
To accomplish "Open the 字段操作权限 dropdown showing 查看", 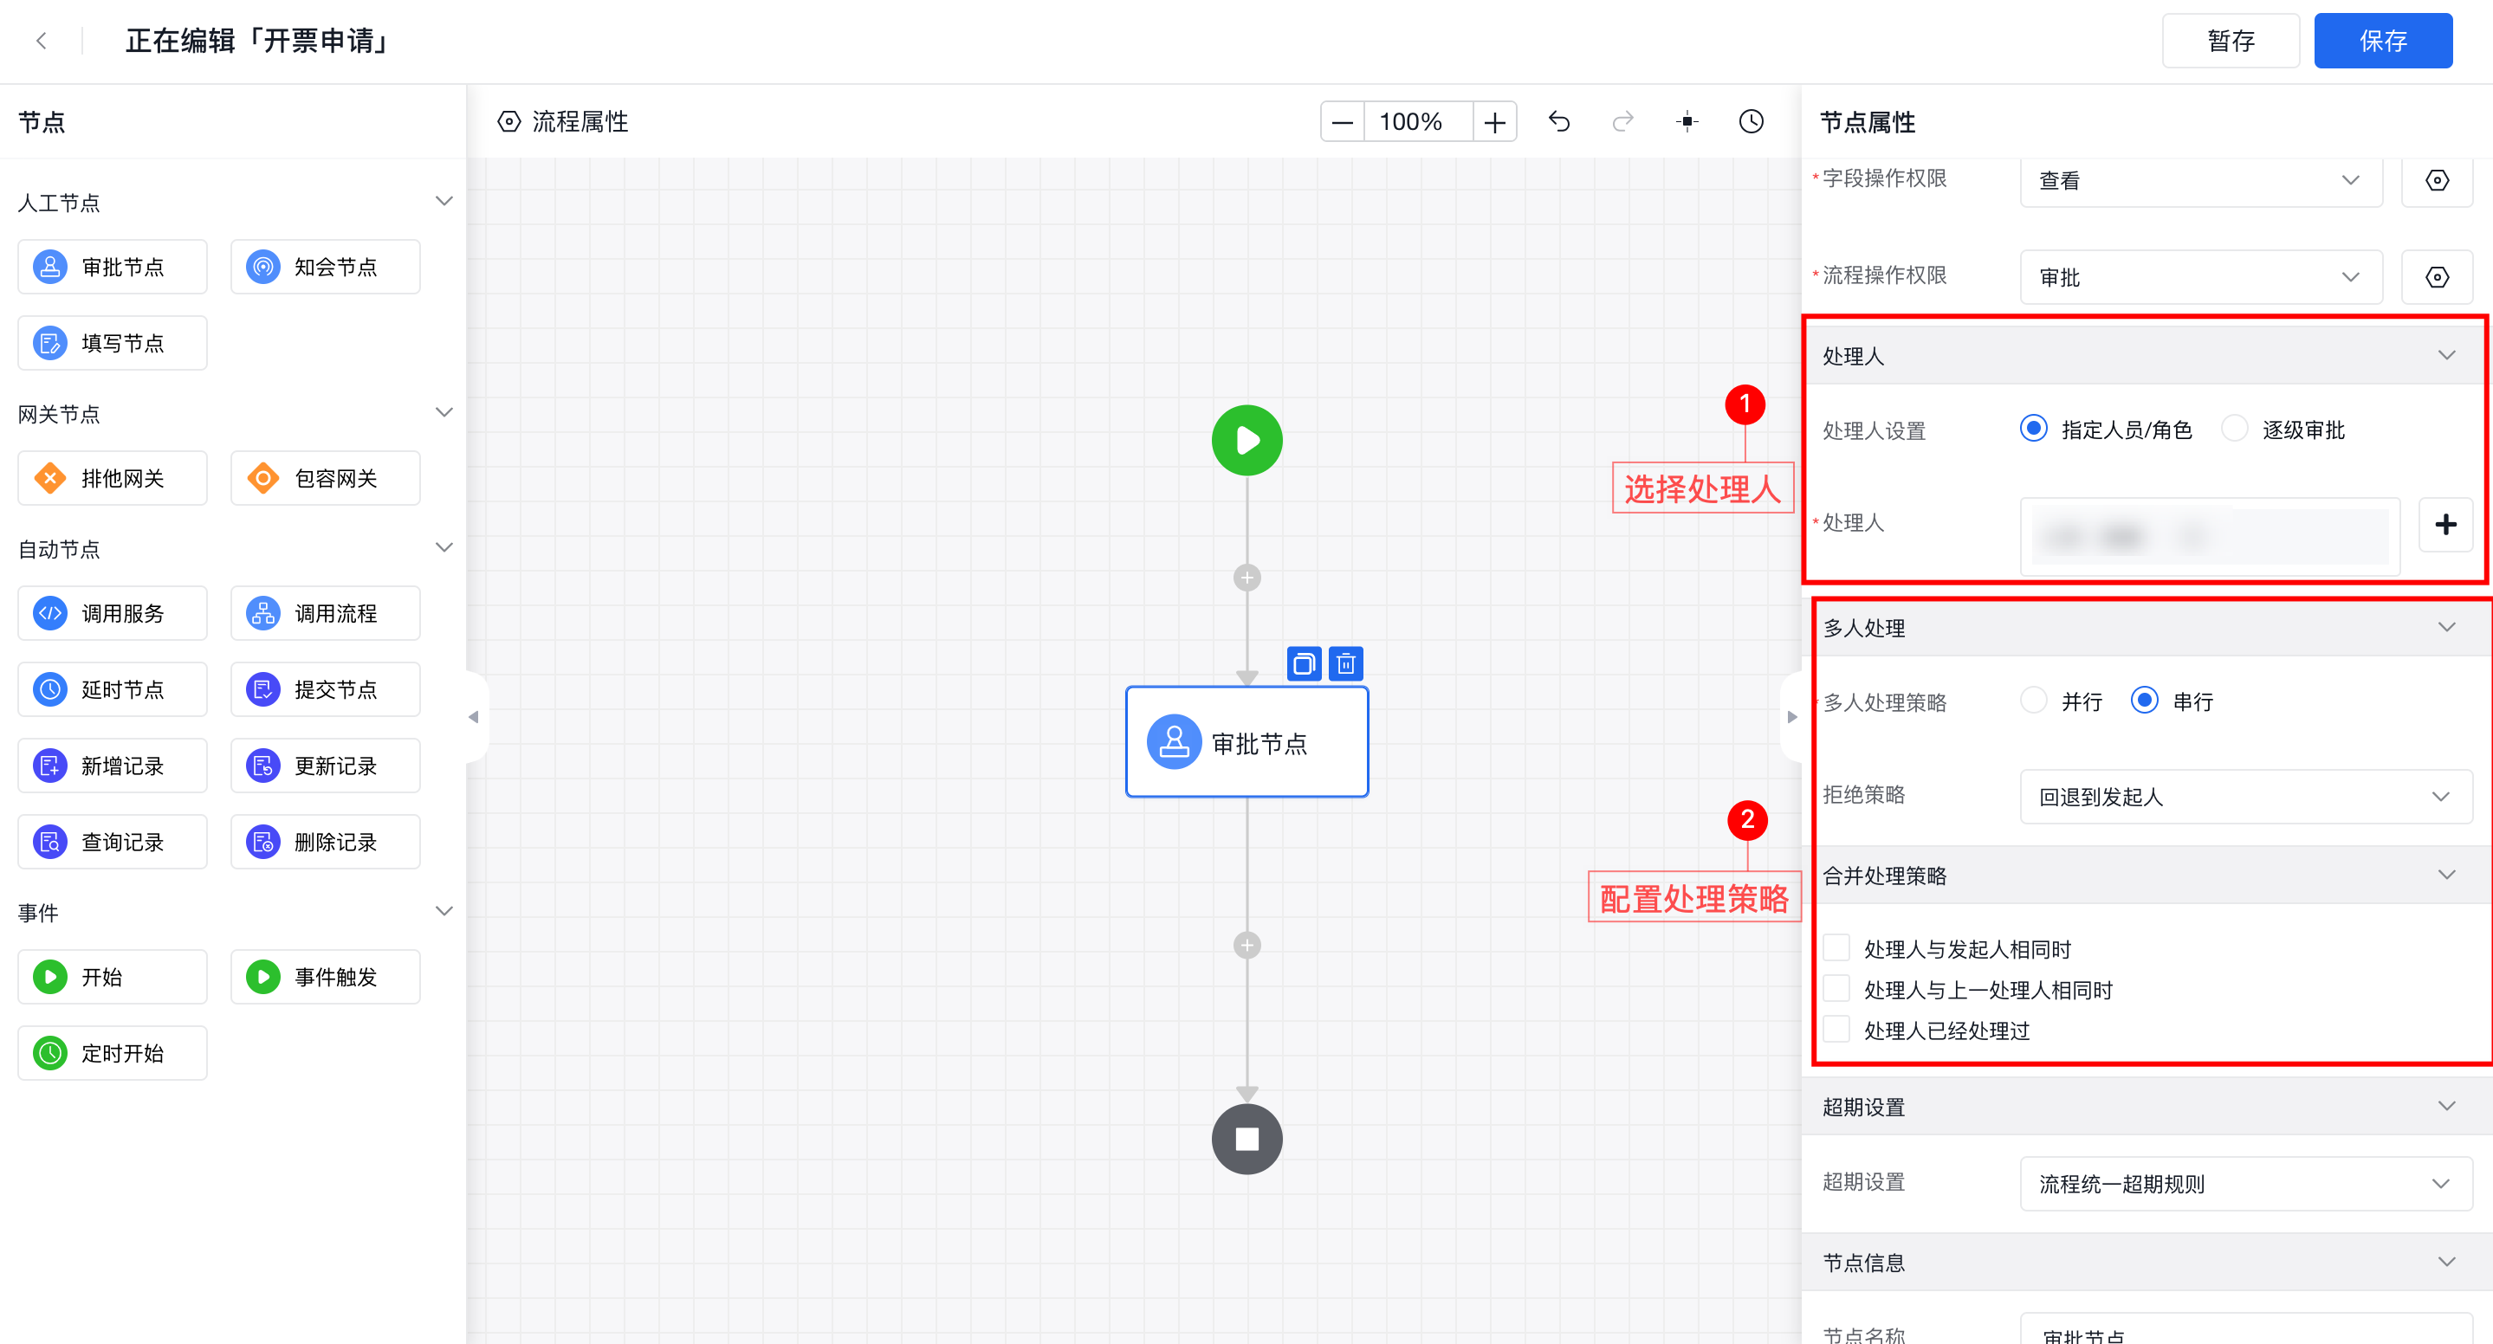I will pyautogui.click(x=2201, y=181).
